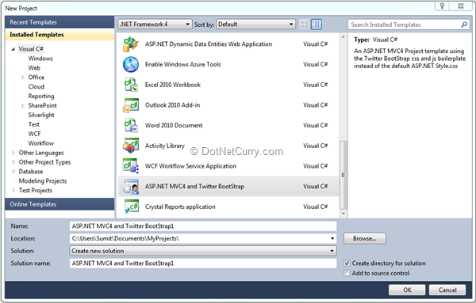The image size is (476, 303).
Task: Open the Location path dropdown arrow
Action: pos(332,239)
